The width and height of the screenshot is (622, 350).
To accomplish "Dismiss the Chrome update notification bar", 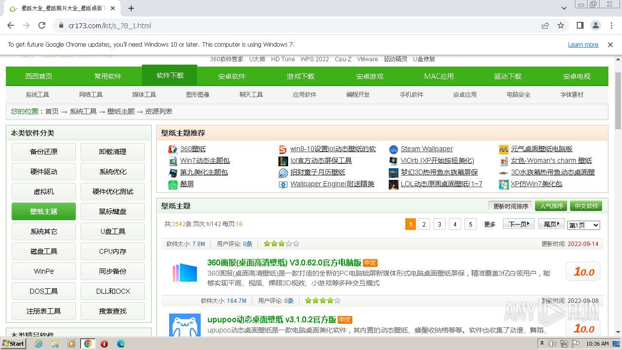I will 610,44.
